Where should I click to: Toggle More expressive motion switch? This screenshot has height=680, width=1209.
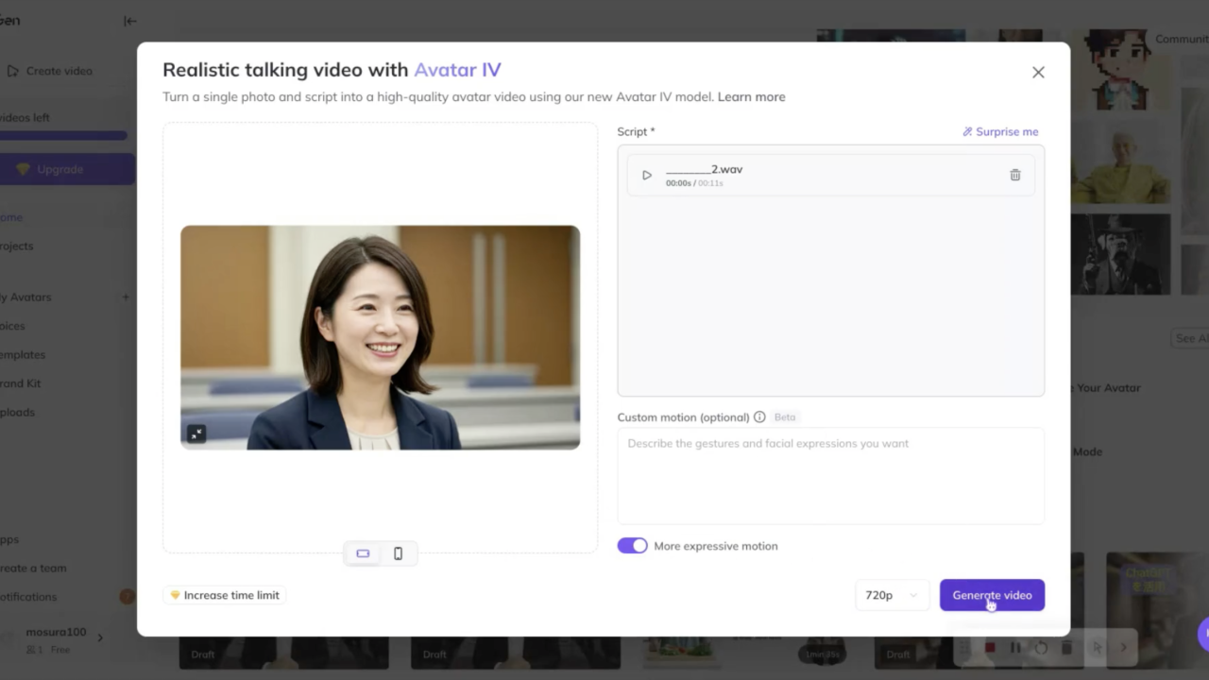point(633,546)
